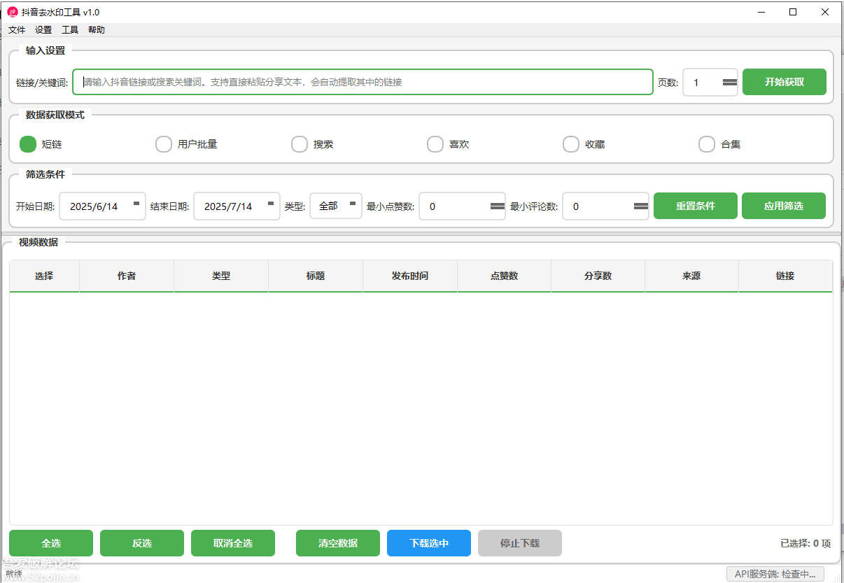Click the 已选择: 0 项 counter text
Viewport: 844px width, 583px height.
(x=806, y=543)
